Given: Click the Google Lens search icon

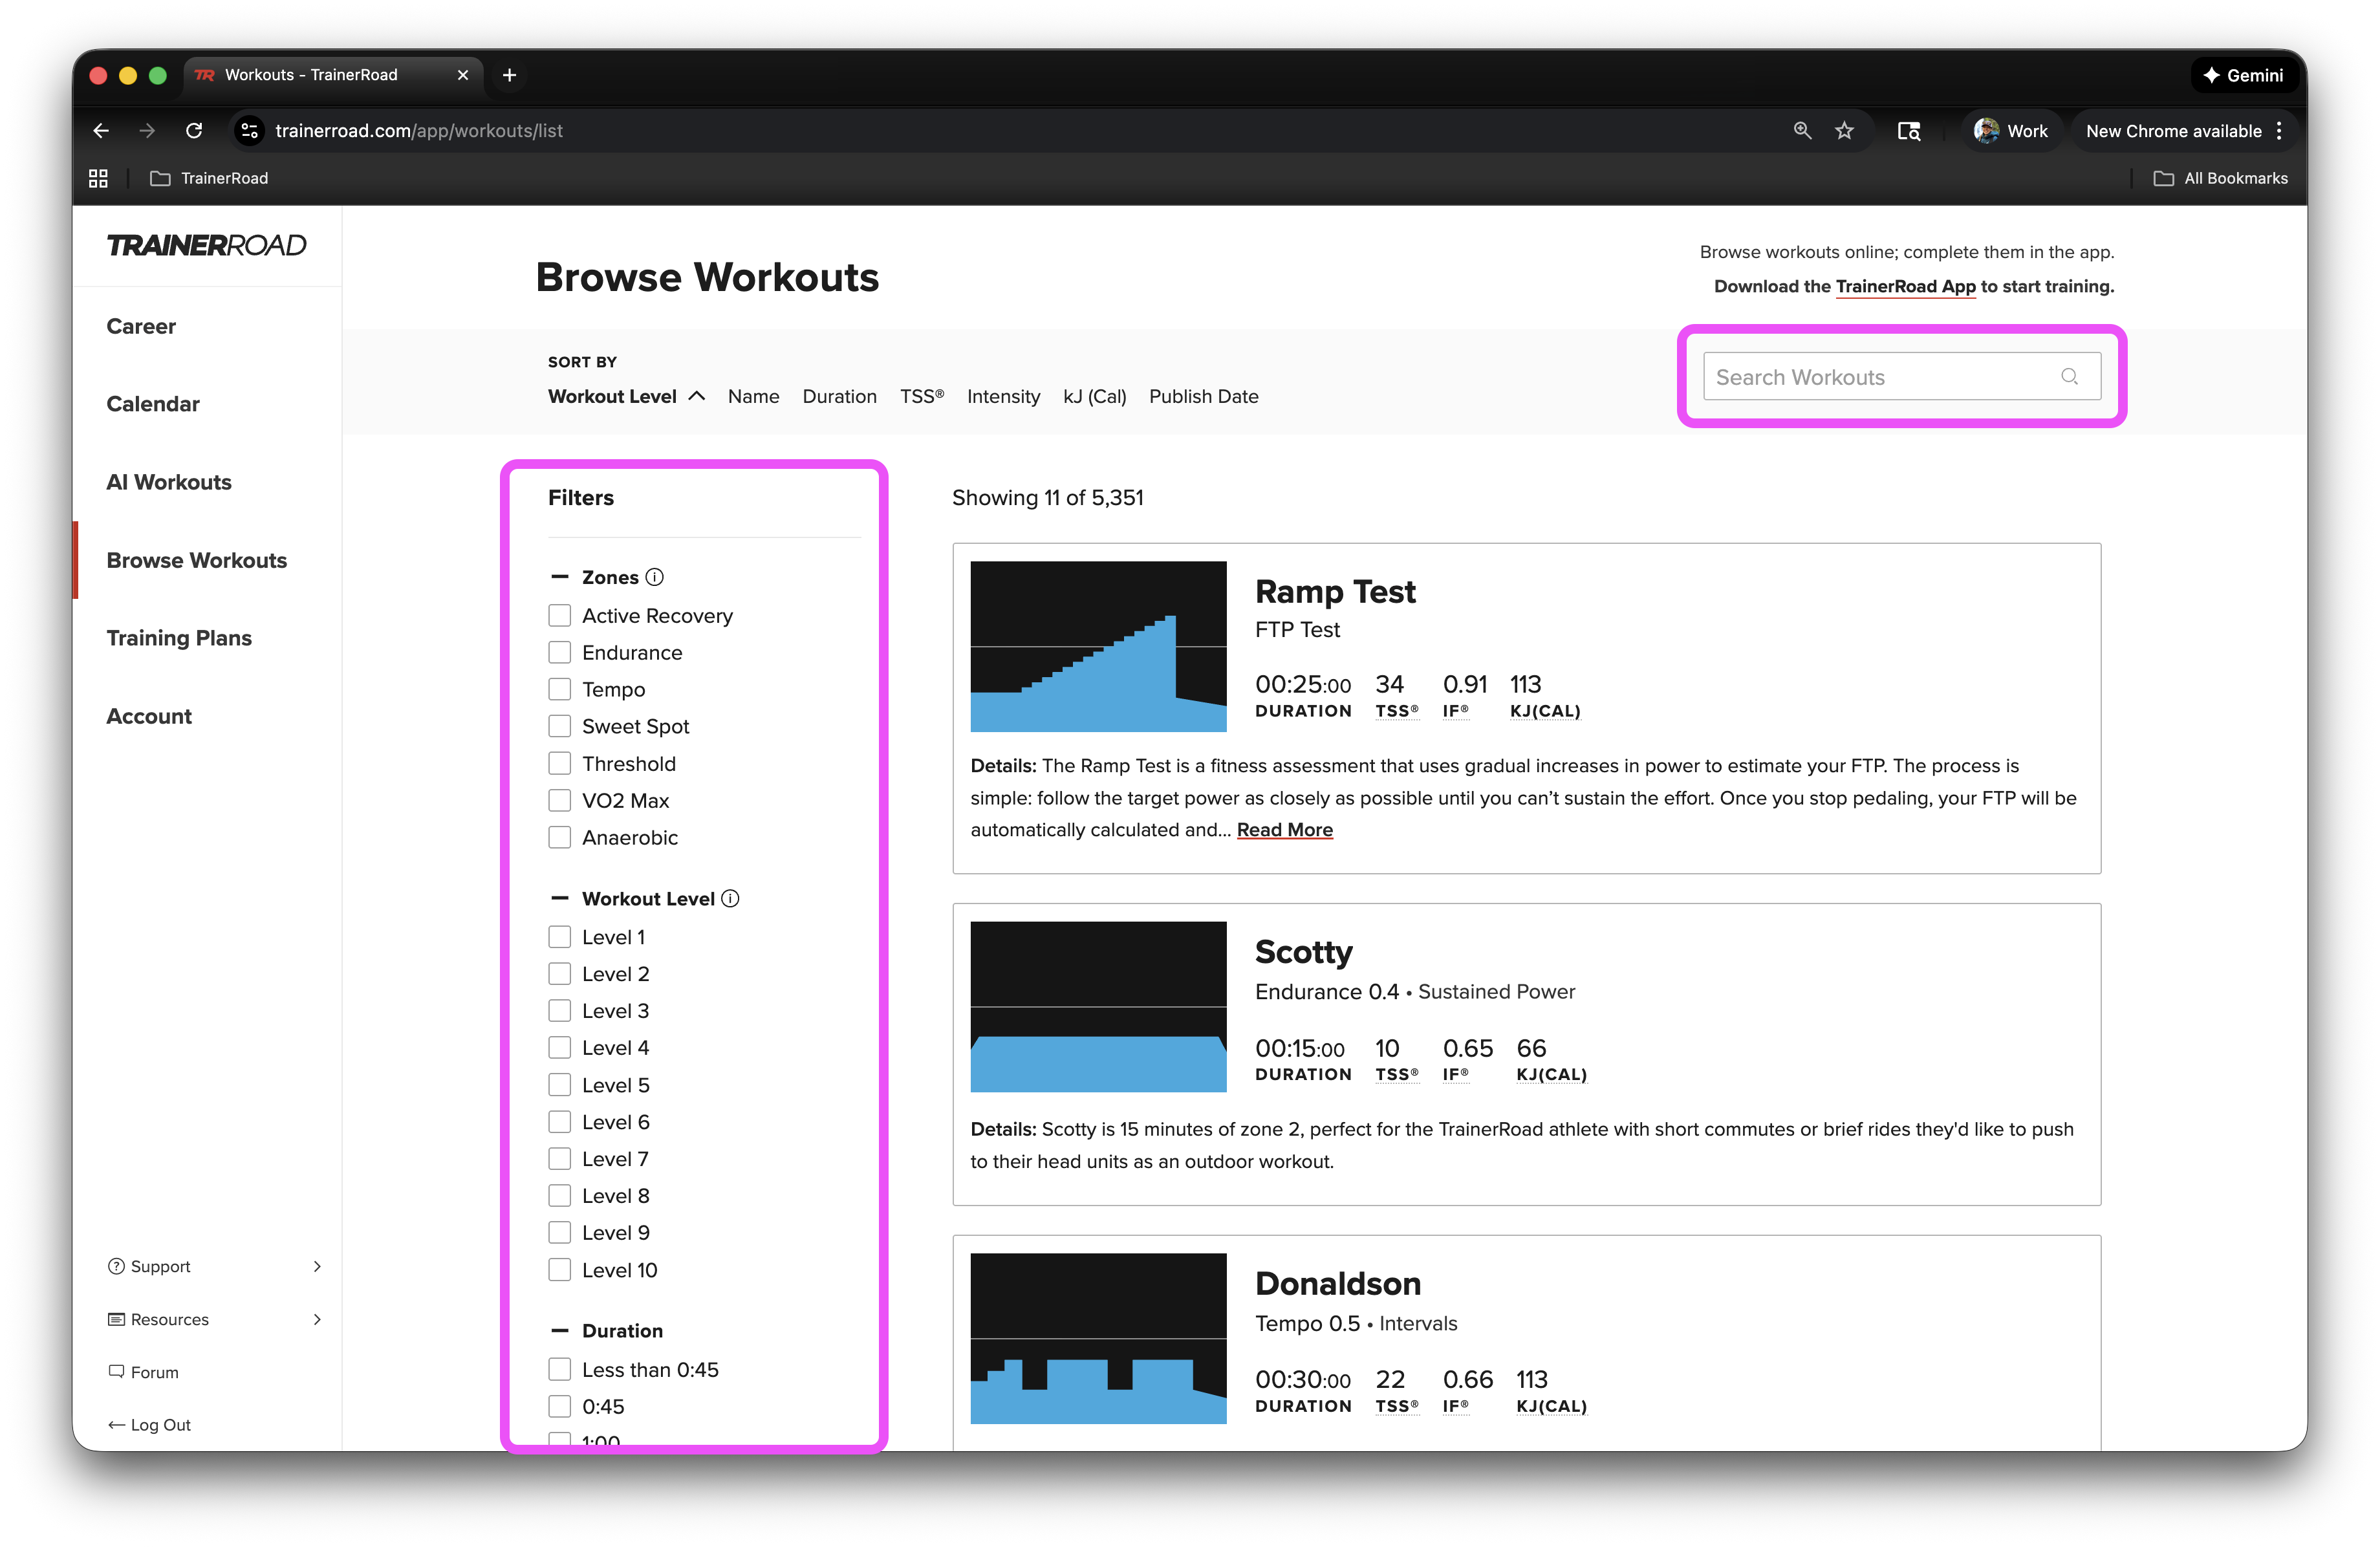Looking at the screenshot, I should point(1909,131).
